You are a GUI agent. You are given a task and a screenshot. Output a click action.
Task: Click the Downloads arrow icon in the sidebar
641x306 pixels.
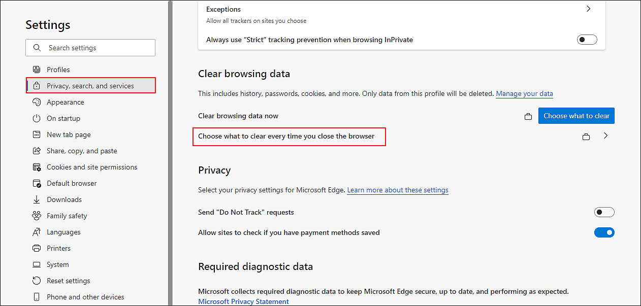(37, 199)
